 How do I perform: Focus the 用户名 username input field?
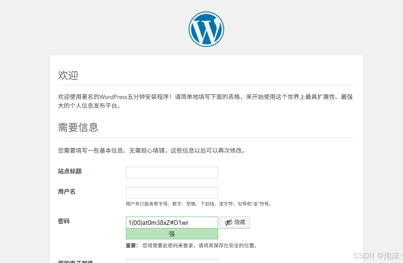172,193
